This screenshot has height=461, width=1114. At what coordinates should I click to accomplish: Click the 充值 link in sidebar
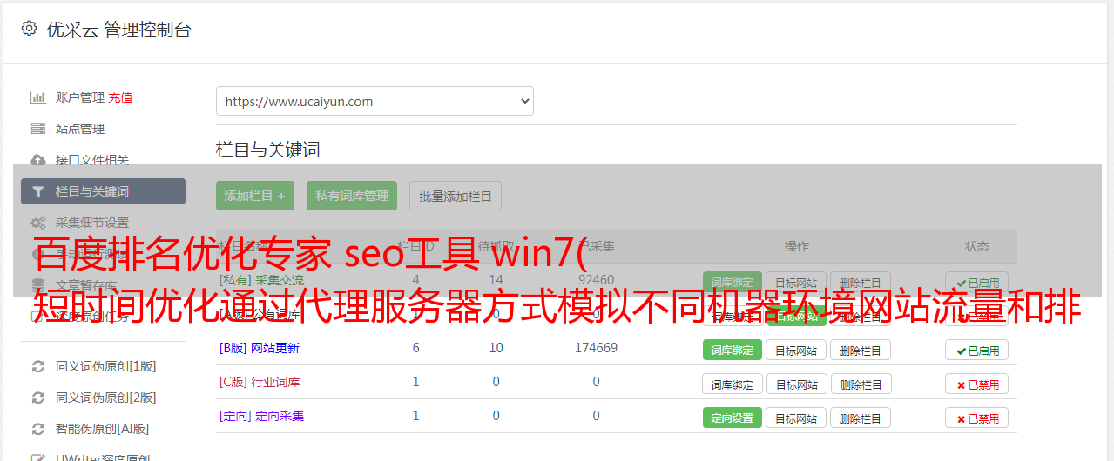[121, 97]
